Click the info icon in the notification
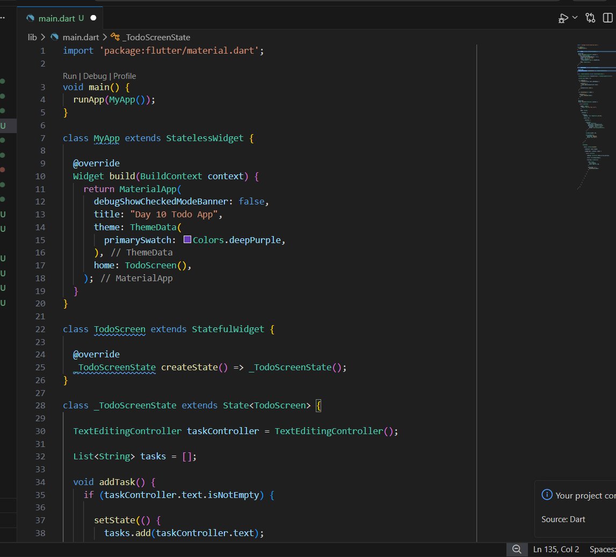 pos(547,495)
